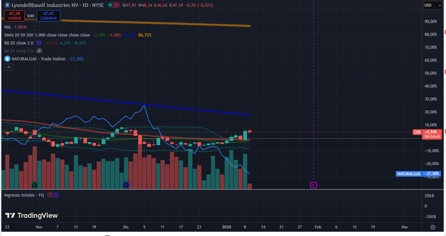Viewport: 446px width, 236px height.
Task: Show the hidden BB 20 indicator
Action: tap(39, 51)
